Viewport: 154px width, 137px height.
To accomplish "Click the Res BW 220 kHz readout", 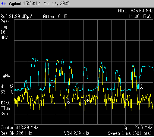I will click(x=16, y=133).
